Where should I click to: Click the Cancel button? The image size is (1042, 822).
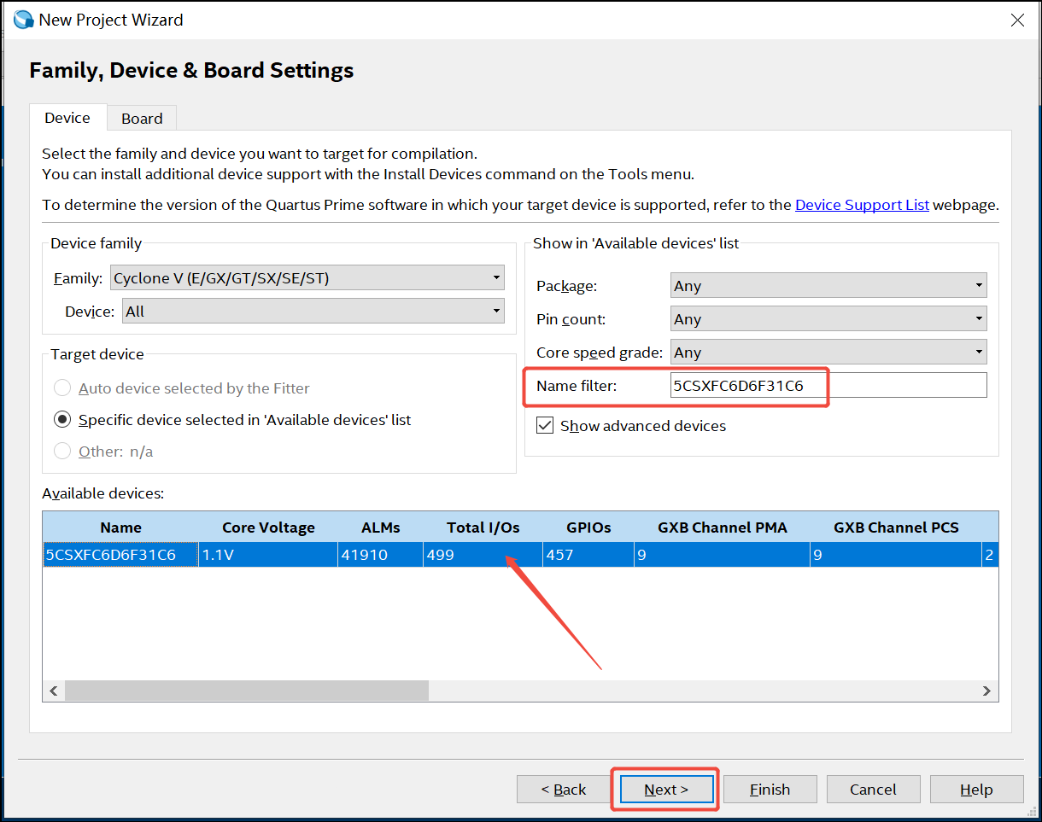[873, 790]
